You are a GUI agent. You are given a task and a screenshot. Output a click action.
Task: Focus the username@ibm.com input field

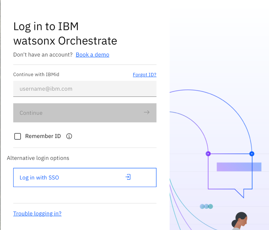coord(85,89)
